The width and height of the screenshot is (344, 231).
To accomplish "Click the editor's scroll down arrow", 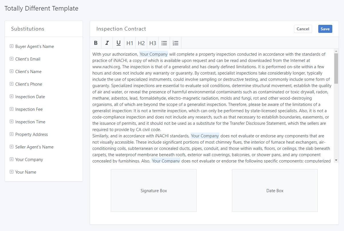I will (x=336, y=160).
